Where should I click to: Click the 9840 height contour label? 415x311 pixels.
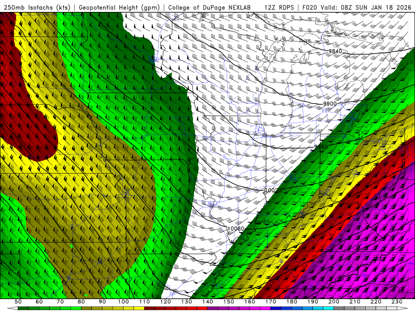click(x=335, y=51)
